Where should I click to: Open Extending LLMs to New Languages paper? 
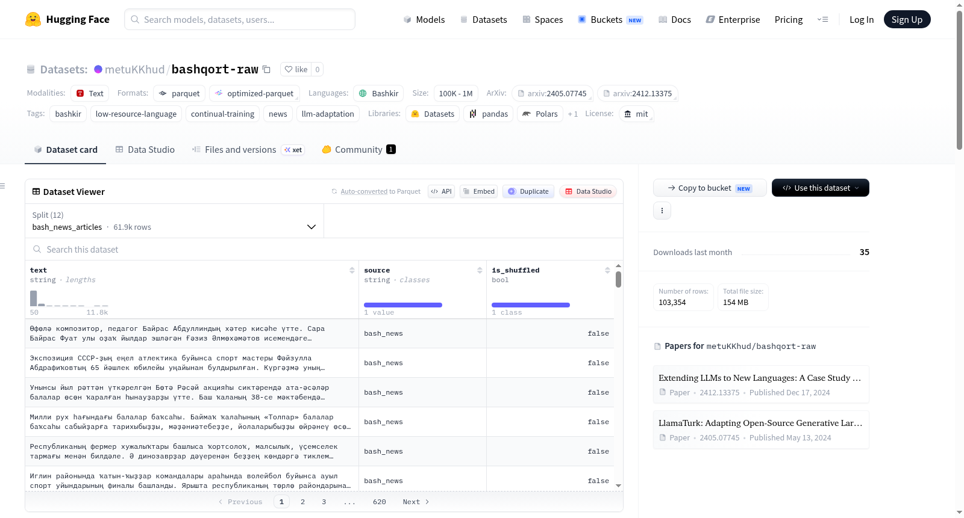761,384
